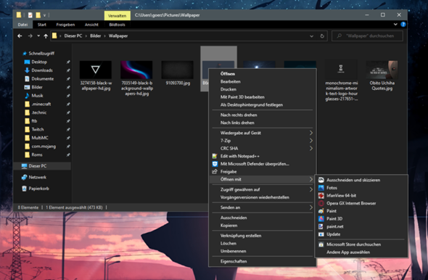
Task: Select the 91093700.jpg file
Action: click(178, 73)
